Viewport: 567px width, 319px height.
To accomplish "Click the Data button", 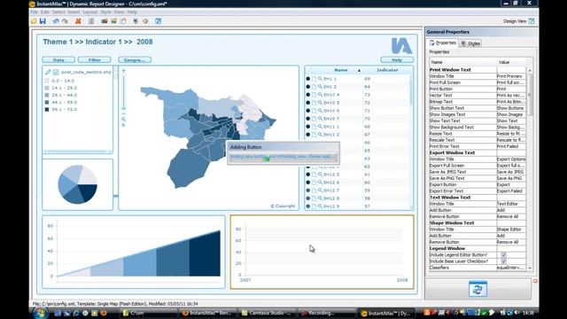I will click(x=58, y=60).
